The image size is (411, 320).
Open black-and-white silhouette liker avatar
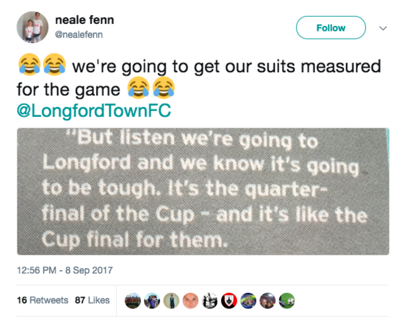210,300
